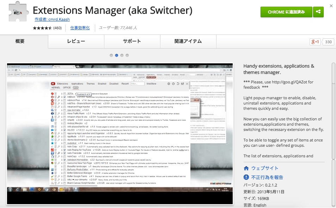Click Applications tab in the screenshot popup
This screenshot has height=208, width=336.
(77, 84)
